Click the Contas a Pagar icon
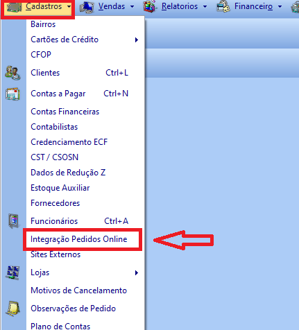 point(12,94)
